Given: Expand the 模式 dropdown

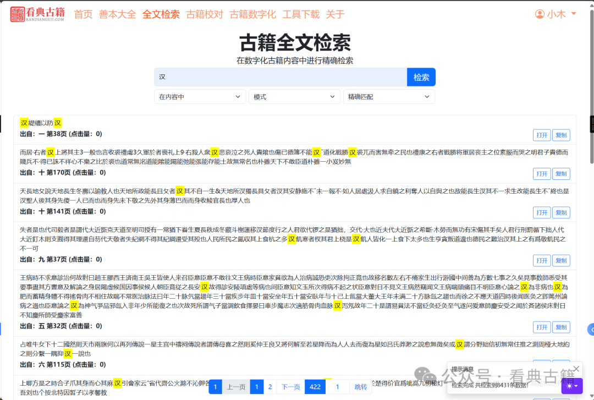Looking at the screenshot, I should 294,96.
